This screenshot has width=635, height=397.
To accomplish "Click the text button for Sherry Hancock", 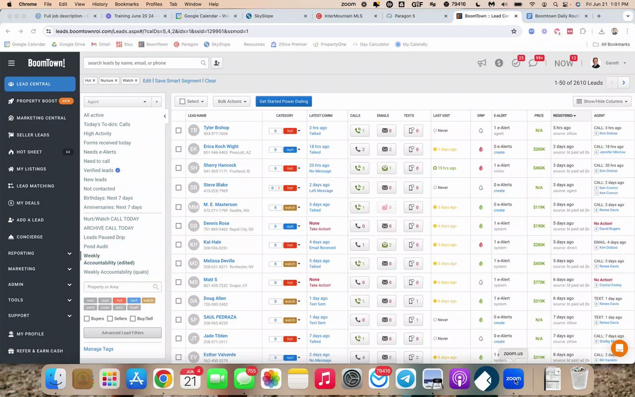I will (x=413, y=168).
